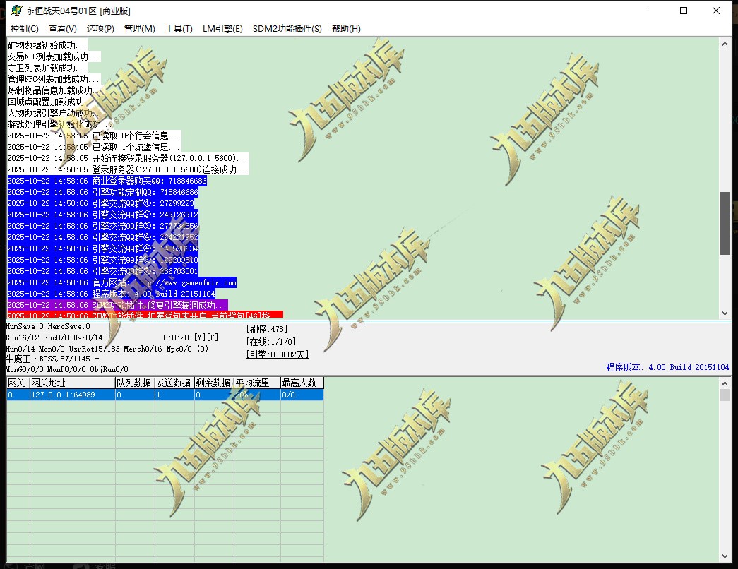Click the MonG0/0/0 MonP0/0/0 ObjRun0/0 line

point(67,369)
